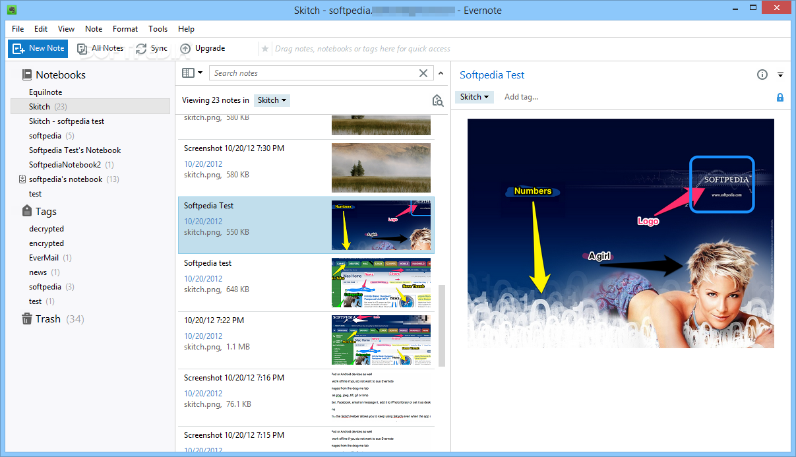The image size is (796, 457).
Task: Open the File menu
Action: point(18,29)
